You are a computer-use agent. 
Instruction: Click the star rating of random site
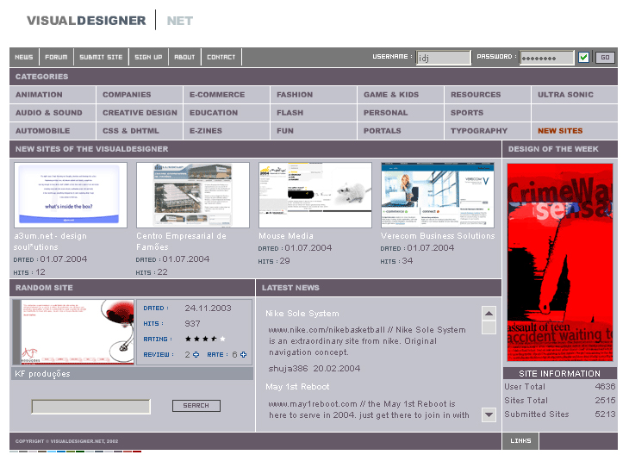[205, 339]
